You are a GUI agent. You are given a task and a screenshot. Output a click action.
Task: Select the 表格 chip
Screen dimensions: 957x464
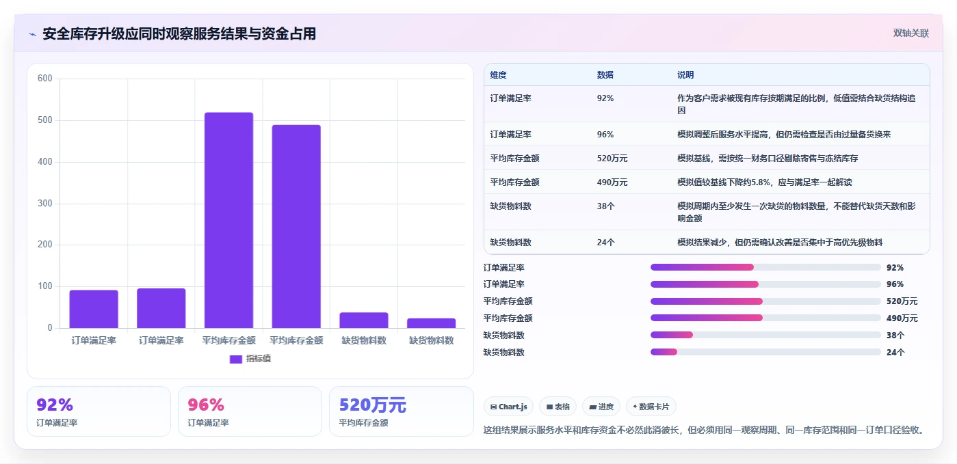pyautogui.click(x=558, y=407)
